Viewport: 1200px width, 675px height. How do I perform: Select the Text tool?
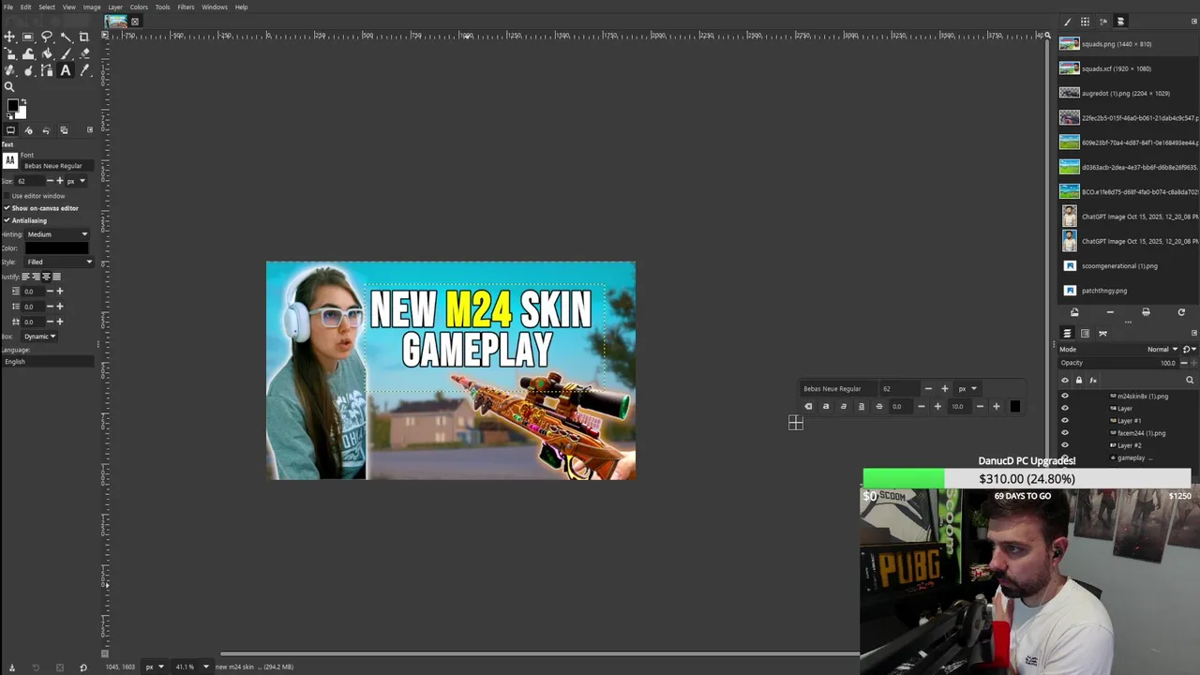(66, 70)
